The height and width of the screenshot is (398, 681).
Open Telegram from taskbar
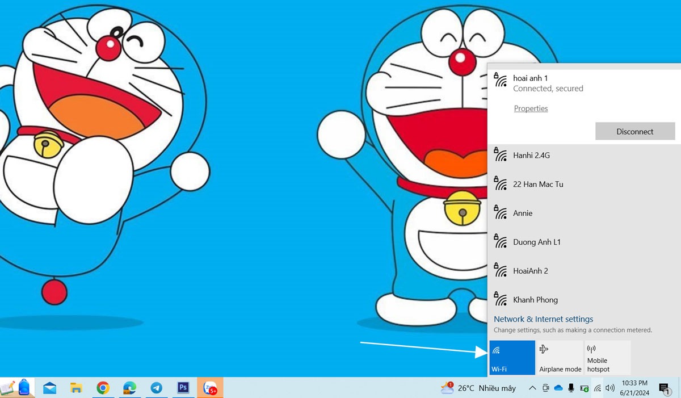point(156,388)
